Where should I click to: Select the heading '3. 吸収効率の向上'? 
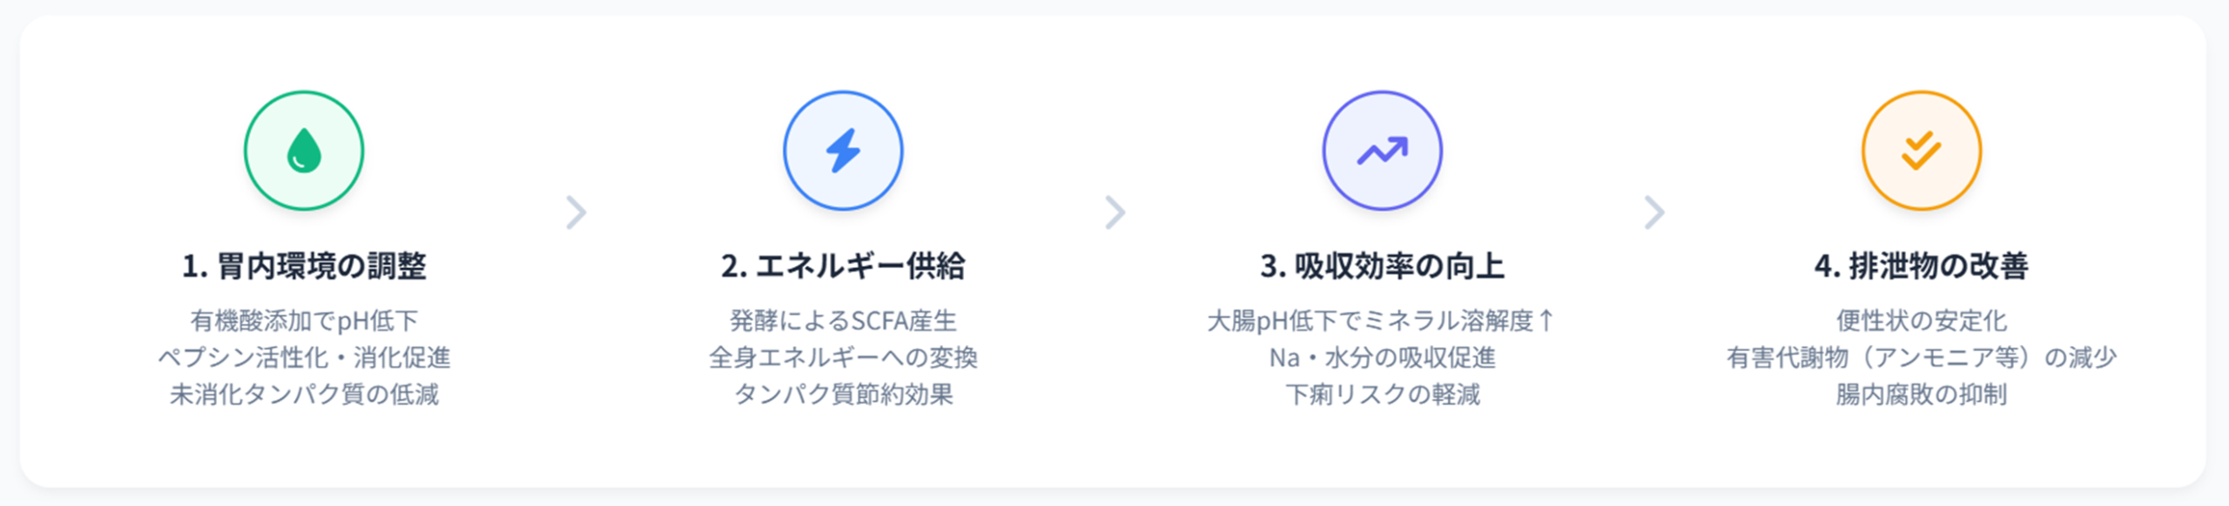(x=1382, y=266)
